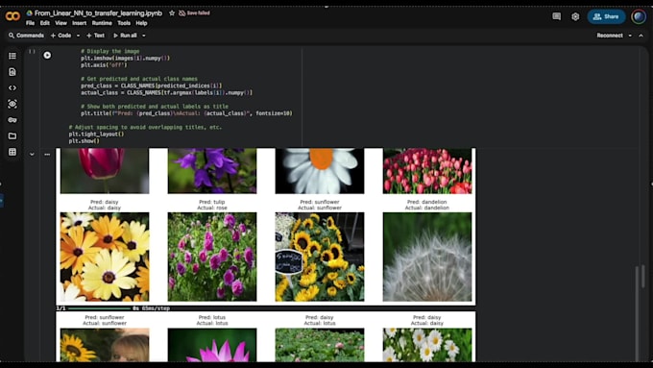This screenshot has width=653, height=368.
Task: Click the pink roses bush image
Action: (212, 257)
